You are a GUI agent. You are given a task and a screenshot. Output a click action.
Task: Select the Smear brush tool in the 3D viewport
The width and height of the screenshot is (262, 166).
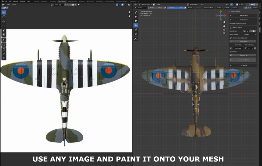click(136, 21)
